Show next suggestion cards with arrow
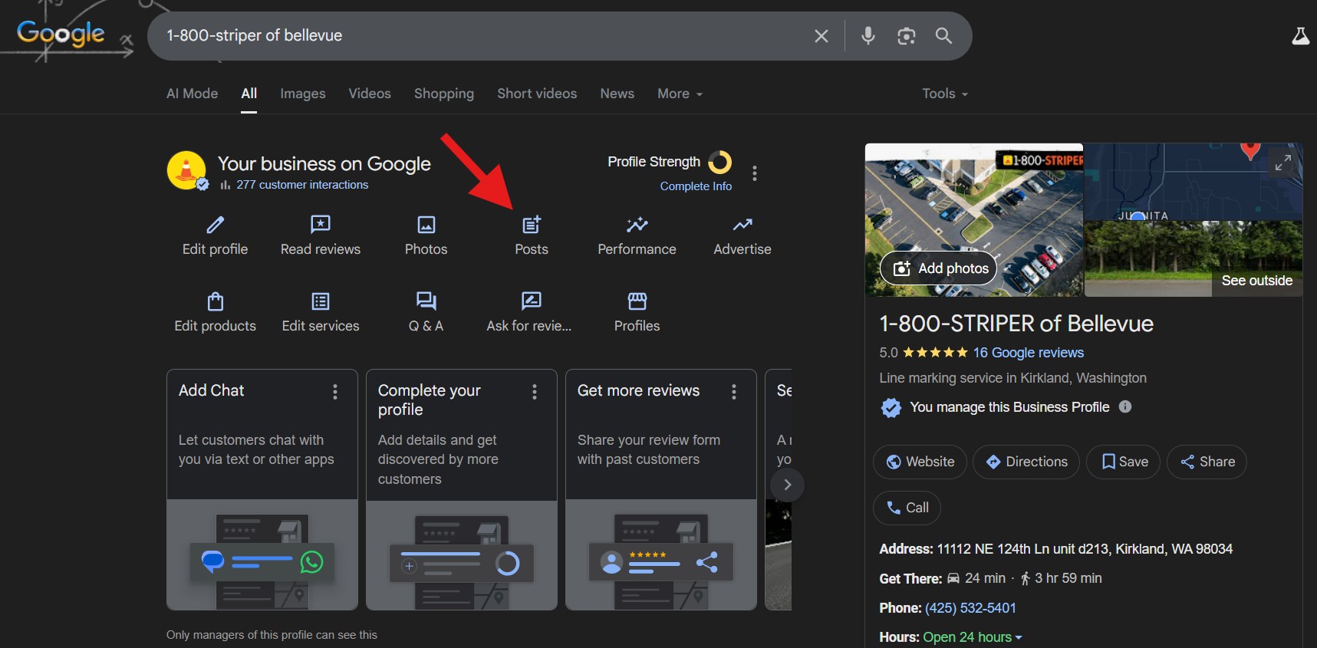The image size is (1317, 648). [x=787, y=485]
